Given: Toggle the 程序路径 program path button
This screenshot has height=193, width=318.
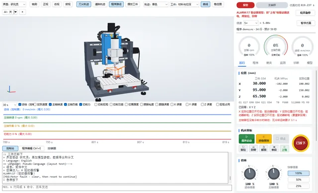Looking at the screenshot, I should (116, 4).
